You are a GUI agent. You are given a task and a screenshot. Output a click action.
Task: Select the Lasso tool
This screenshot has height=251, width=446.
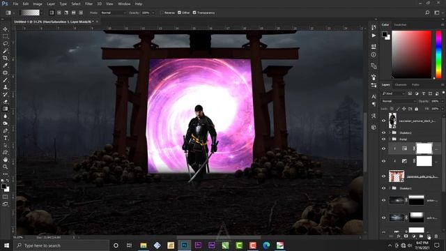[5, 43]
